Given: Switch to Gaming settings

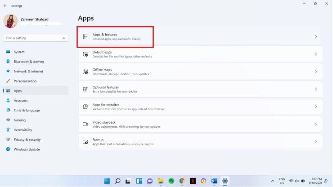Looking at the screenshot, I should (x=36, y=120).
